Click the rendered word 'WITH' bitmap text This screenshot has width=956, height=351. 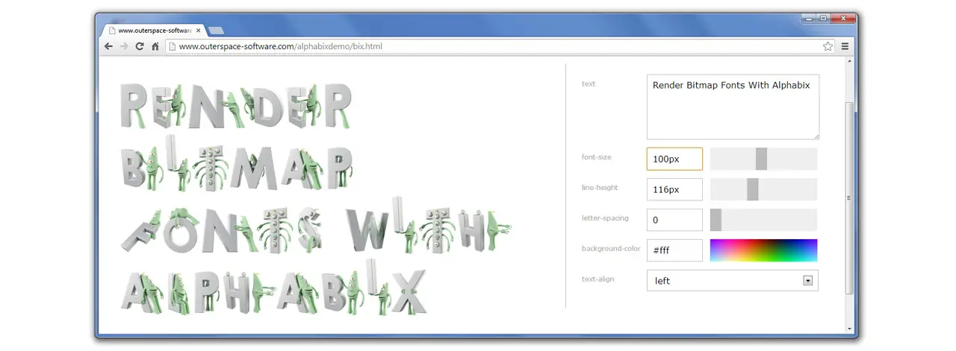429,226
